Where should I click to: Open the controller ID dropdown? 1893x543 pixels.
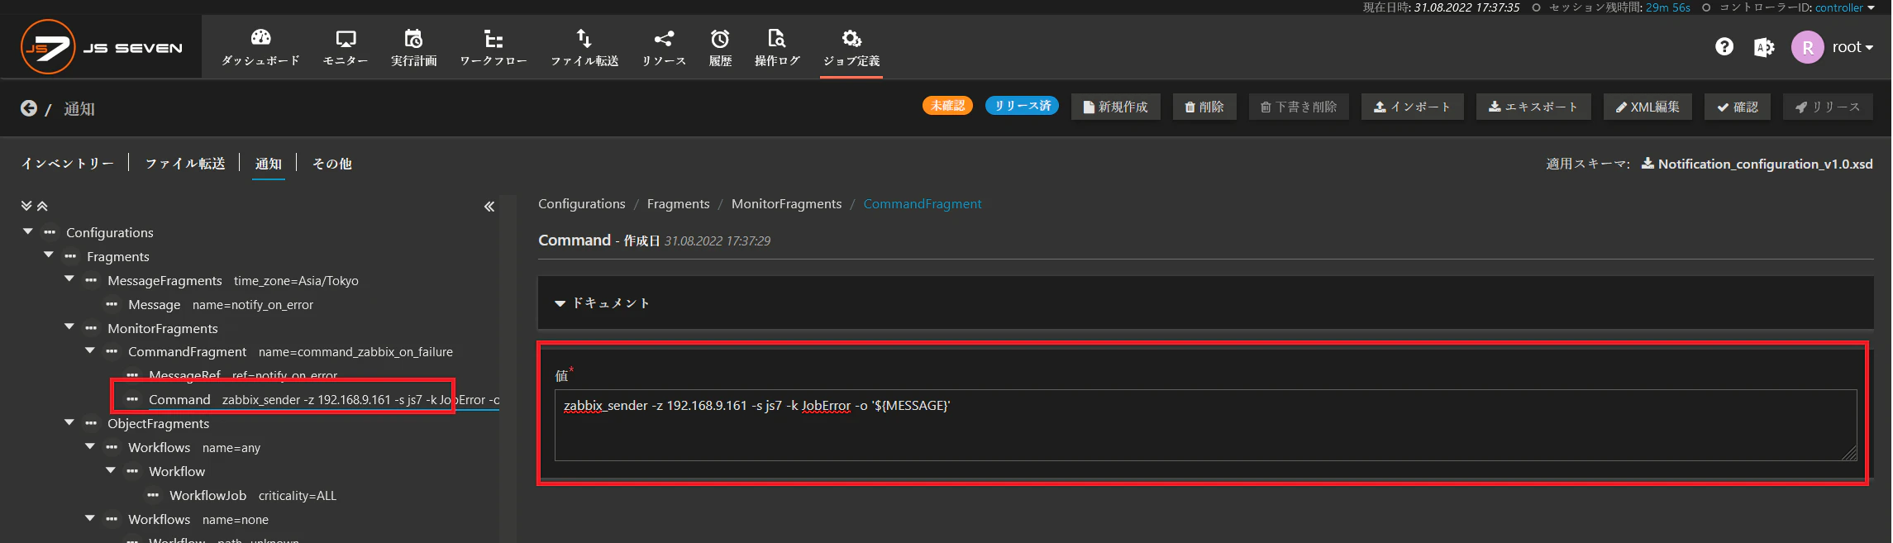(1845, 7)
